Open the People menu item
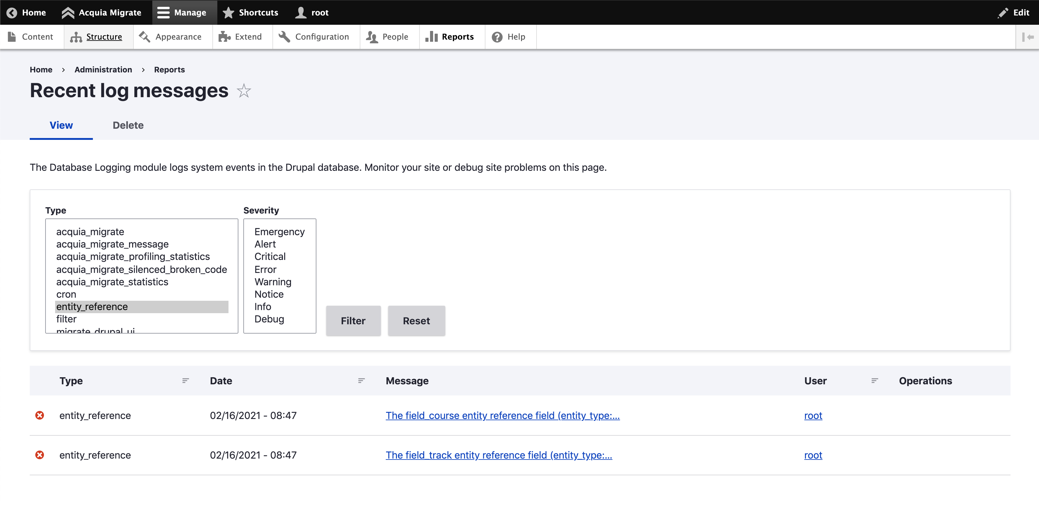Screen dimensions: 1039x505 tap(387, 37)
